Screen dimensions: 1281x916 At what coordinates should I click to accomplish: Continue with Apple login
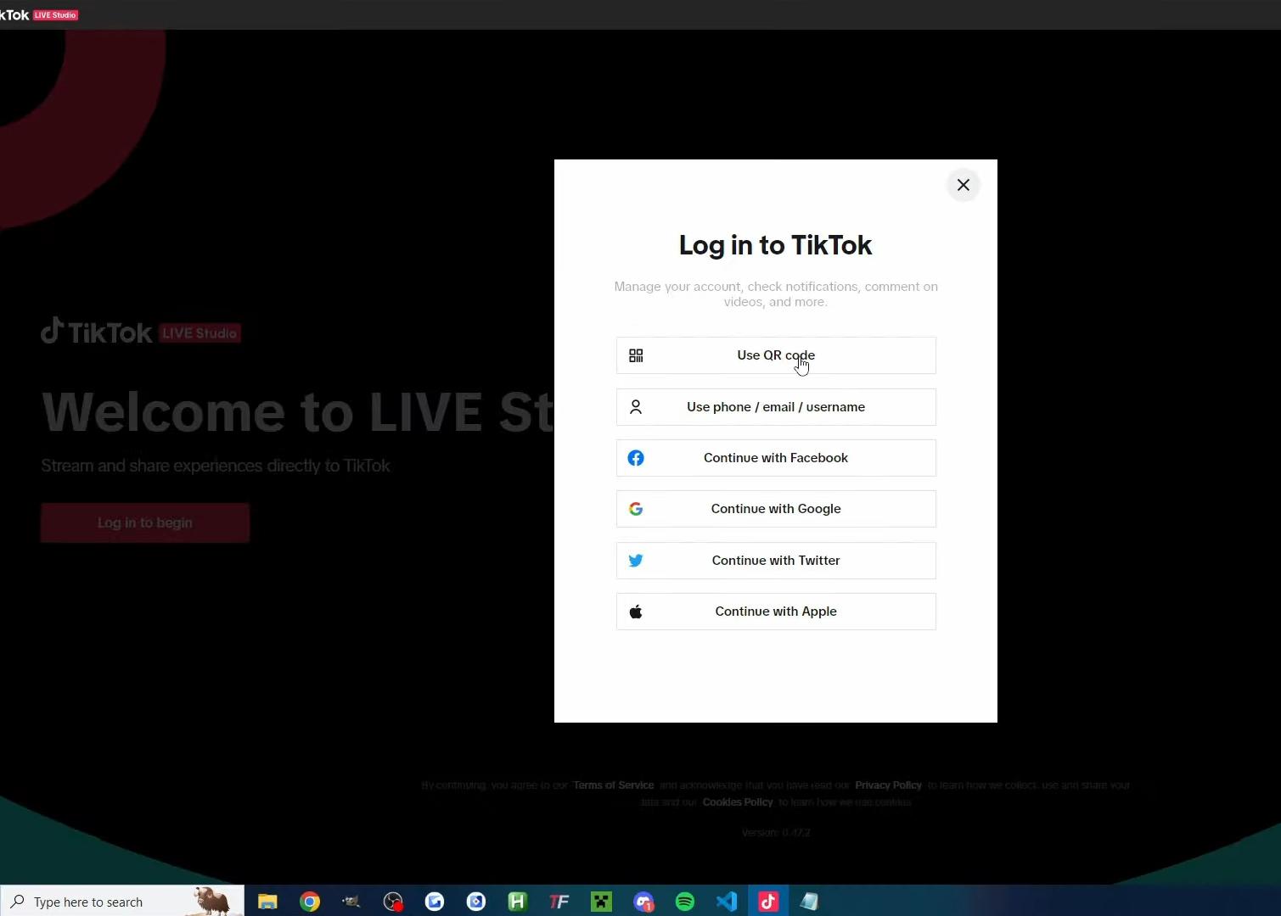point(776,612)
